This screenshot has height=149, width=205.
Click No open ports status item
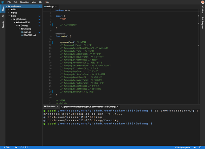[183, 147]
